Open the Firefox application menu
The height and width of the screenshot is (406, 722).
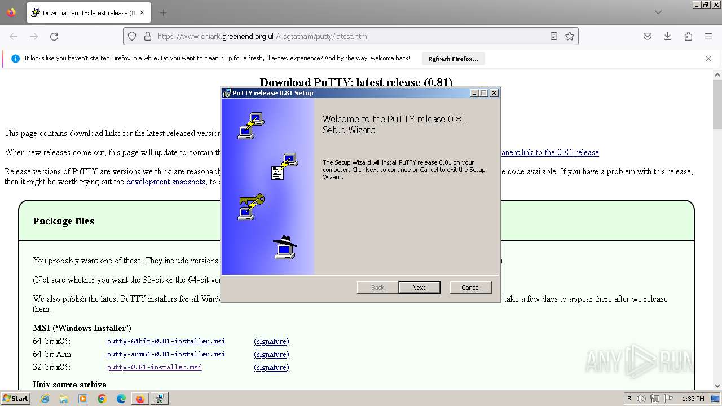pyautogui.click(x=708, y=36)
